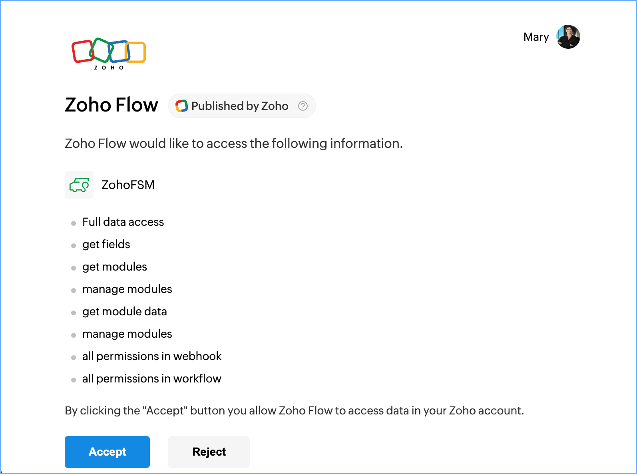Click the get modules permission
This screenshot has width=637, height=474.
pyautogui.click(x=115, y=267)
